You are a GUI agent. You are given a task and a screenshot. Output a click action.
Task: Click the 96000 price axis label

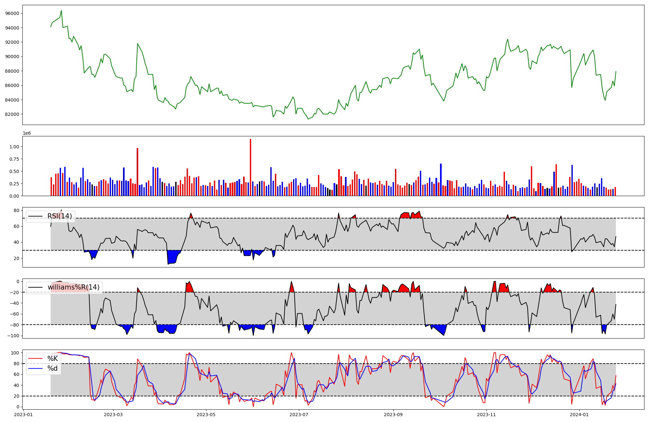(12, 14)
